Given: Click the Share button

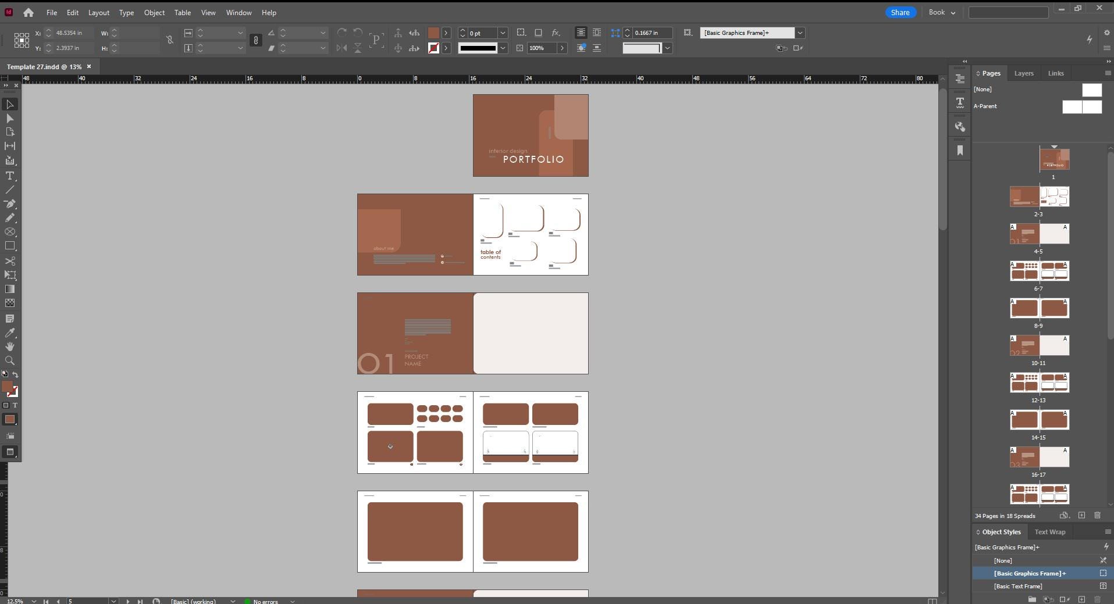Looking at the screenshot, I should coord(900,12).
